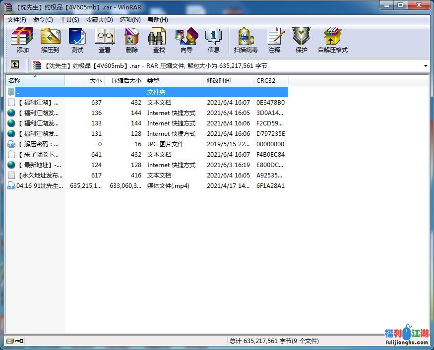The image size is (434, 350).
Task: Open the Favorites (收藏夹) menu
Action: click(99, 20)
